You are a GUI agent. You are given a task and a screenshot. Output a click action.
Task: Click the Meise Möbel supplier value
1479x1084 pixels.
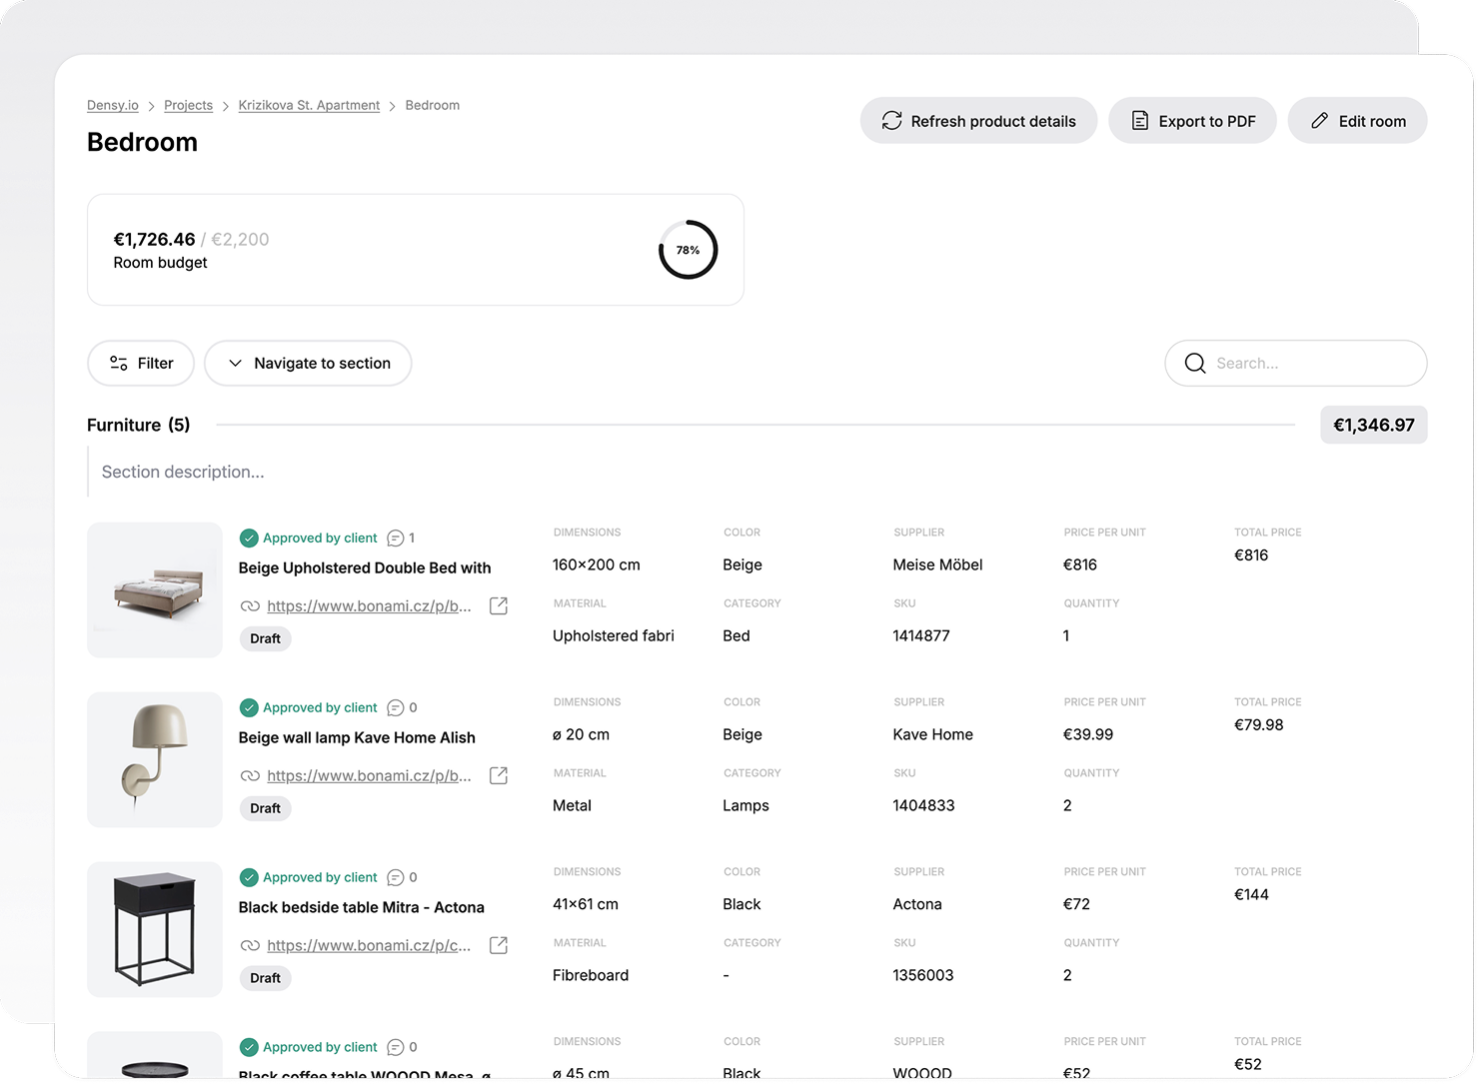pyautogui.click(x=937, y=564)
